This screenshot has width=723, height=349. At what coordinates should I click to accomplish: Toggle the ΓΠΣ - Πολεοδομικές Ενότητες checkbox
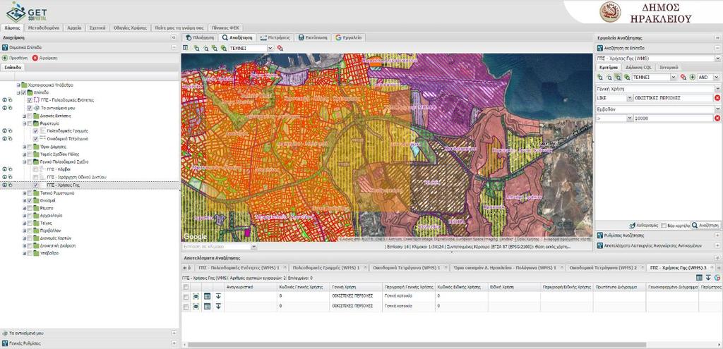30,100
